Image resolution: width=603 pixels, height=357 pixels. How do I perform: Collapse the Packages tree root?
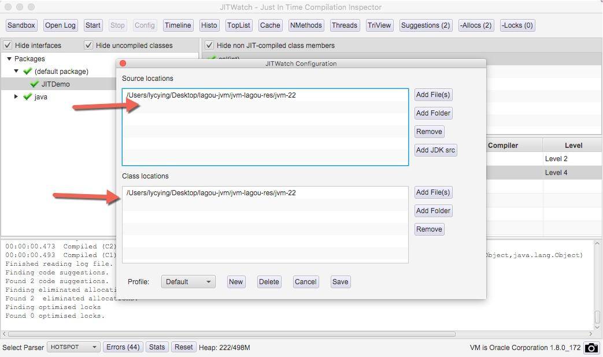(x=9, y=59)
